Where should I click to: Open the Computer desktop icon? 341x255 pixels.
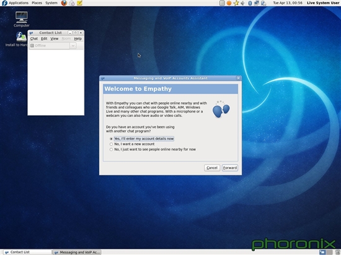coord(21,19)
